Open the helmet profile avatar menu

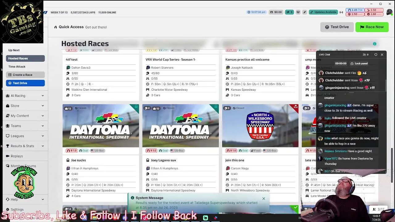coord(389,12)
